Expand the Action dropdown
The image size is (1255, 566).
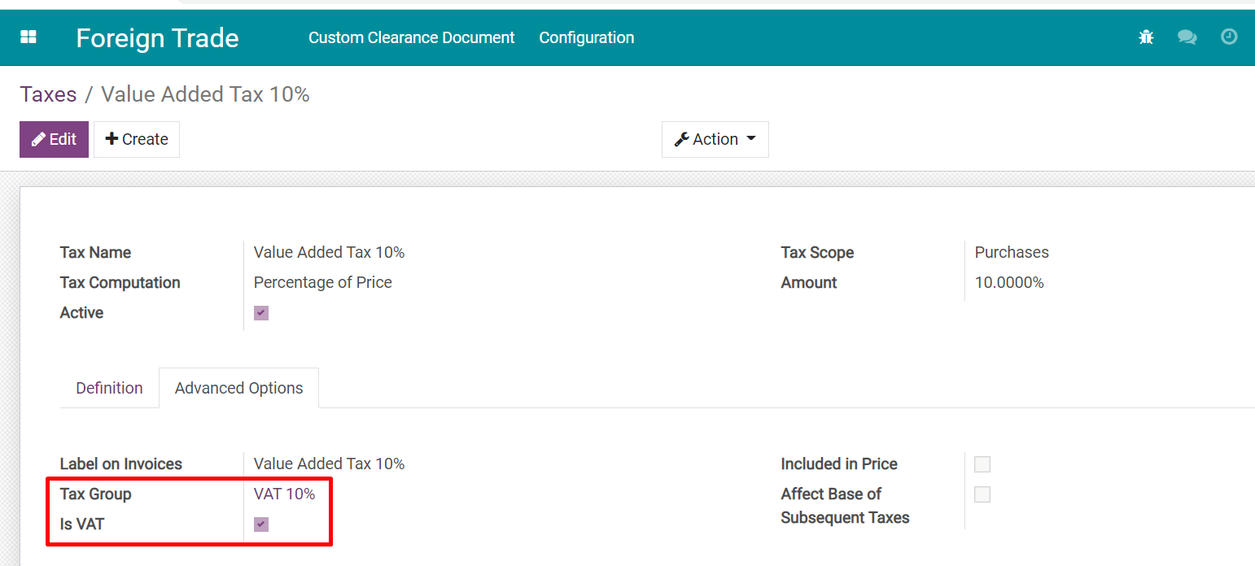[x=715, y=139]
